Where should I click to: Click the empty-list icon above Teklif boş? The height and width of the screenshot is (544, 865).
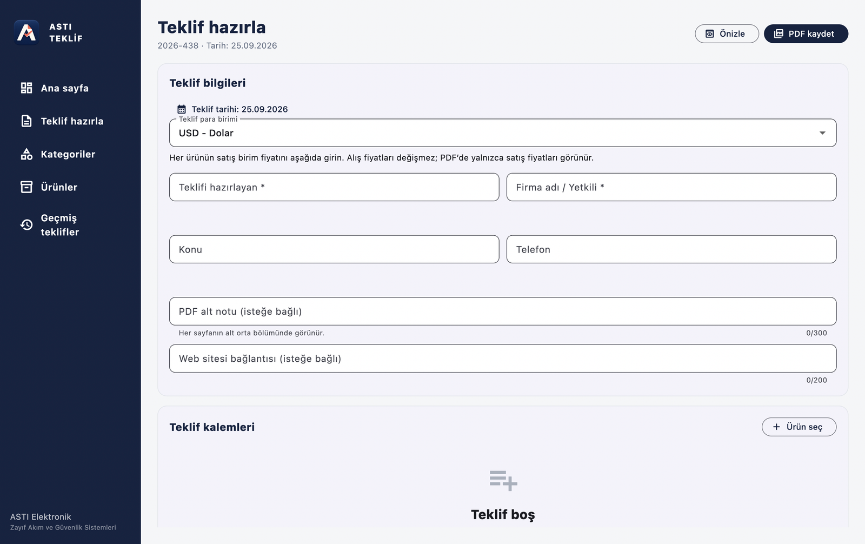(x=503, y=480)
